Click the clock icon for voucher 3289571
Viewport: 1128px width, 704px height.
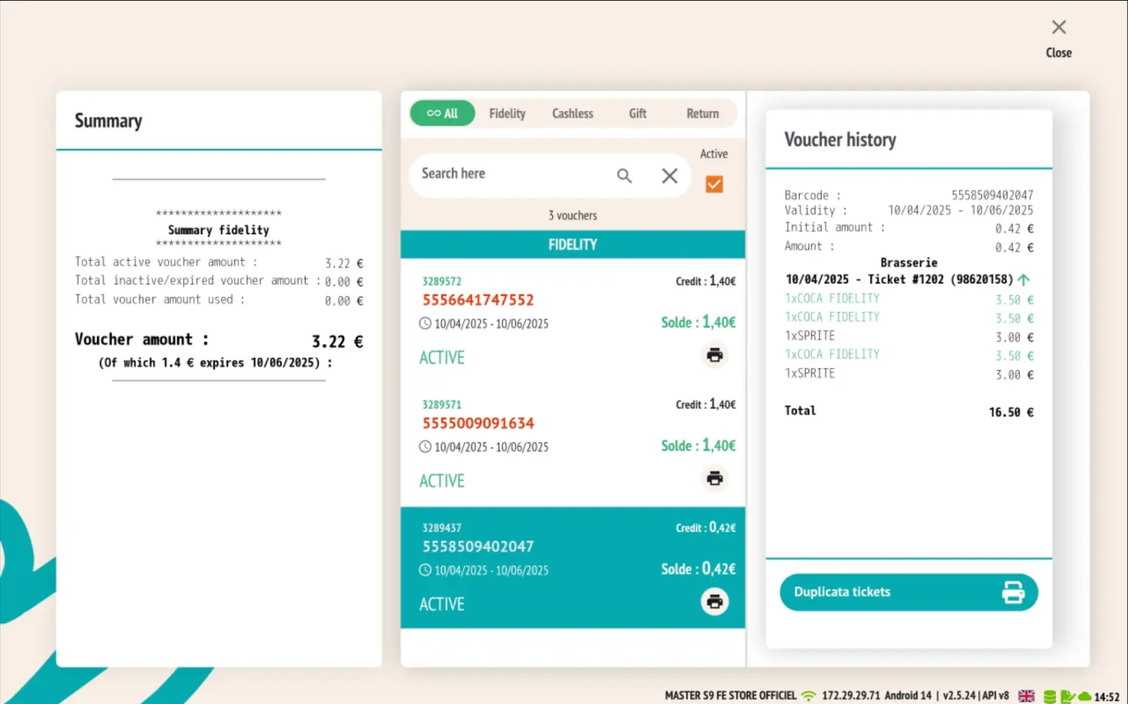tap(425, 446)
